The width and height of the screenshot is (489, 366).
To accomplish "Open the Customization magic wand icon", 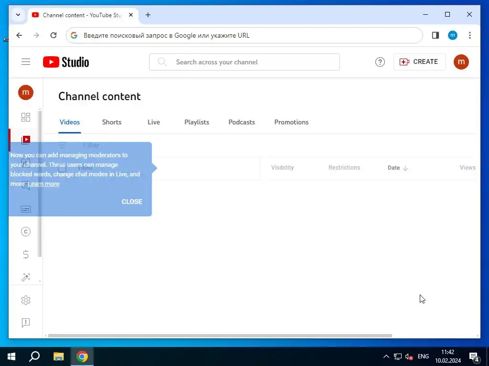I will (x=26, y=277).
